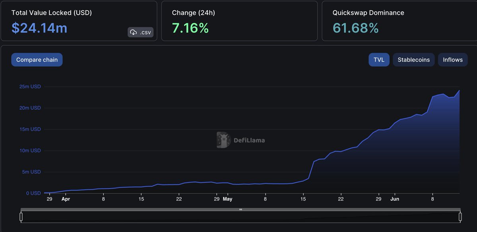
Task: Click the center grip of the range slider bar
Action: 240,209
